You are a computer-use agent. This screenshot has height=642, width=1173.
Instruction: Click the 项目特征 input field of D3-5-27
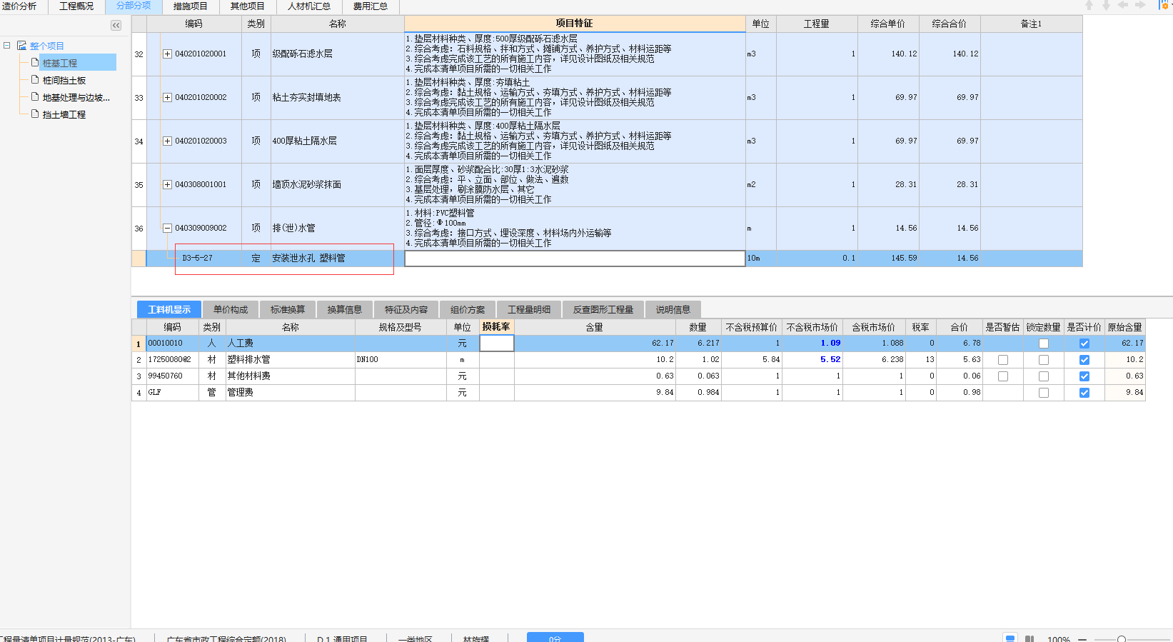point(575,259)
